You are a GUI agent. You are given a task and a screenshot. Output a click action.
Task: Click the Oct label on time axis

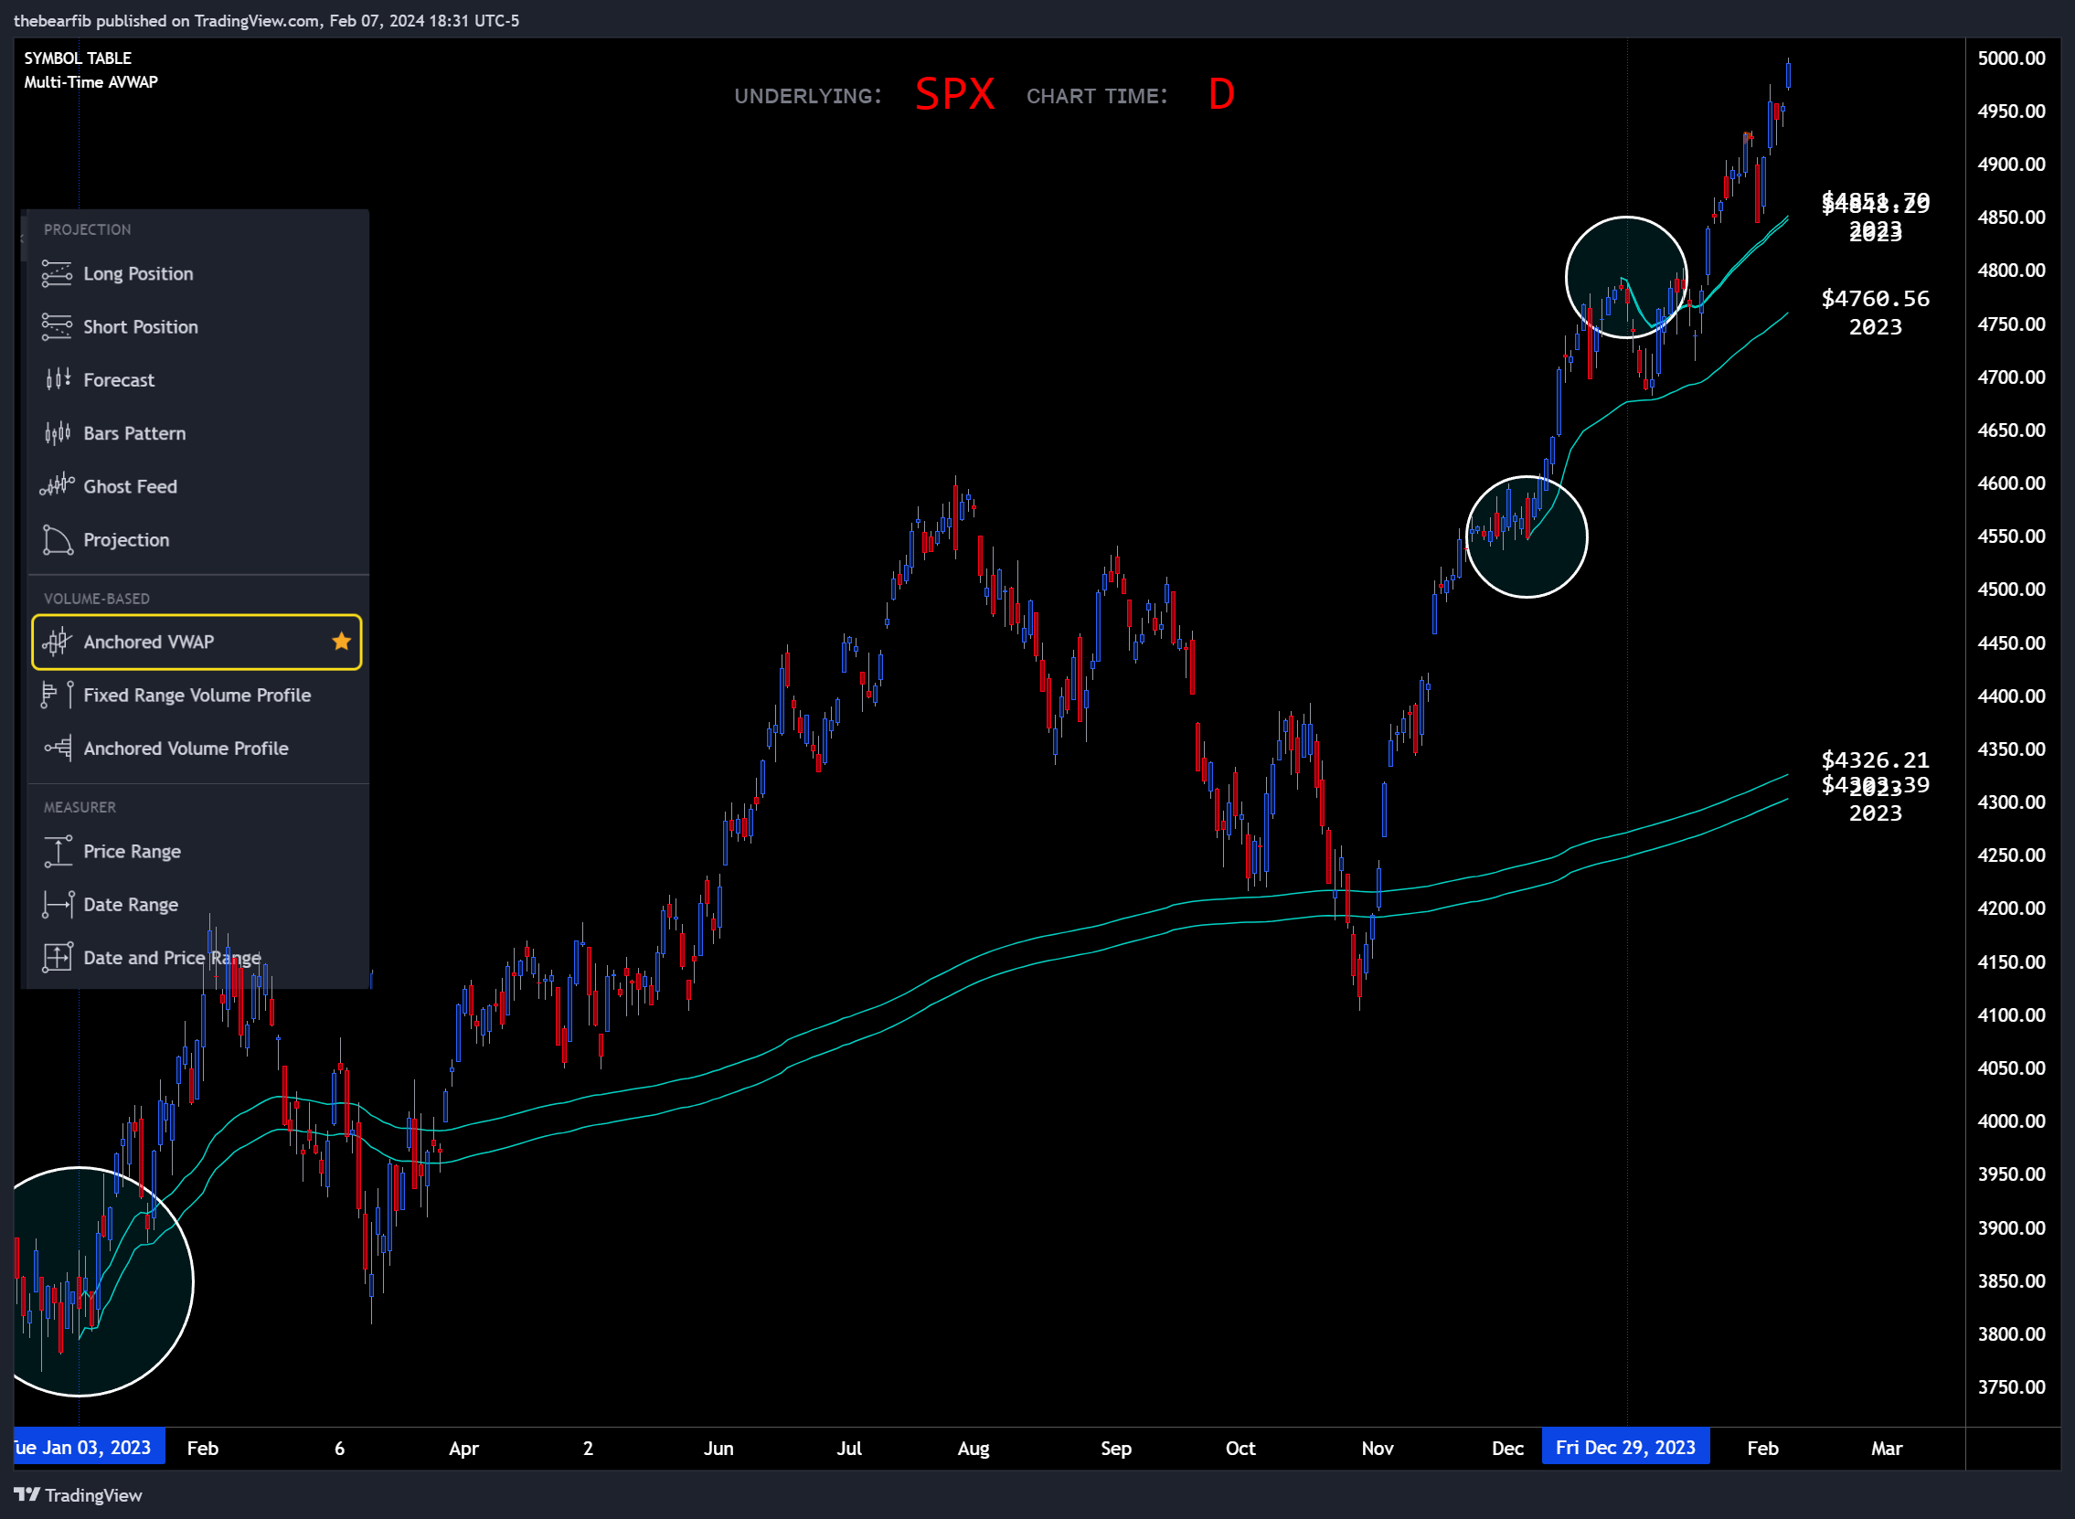coord(1240,1449)
